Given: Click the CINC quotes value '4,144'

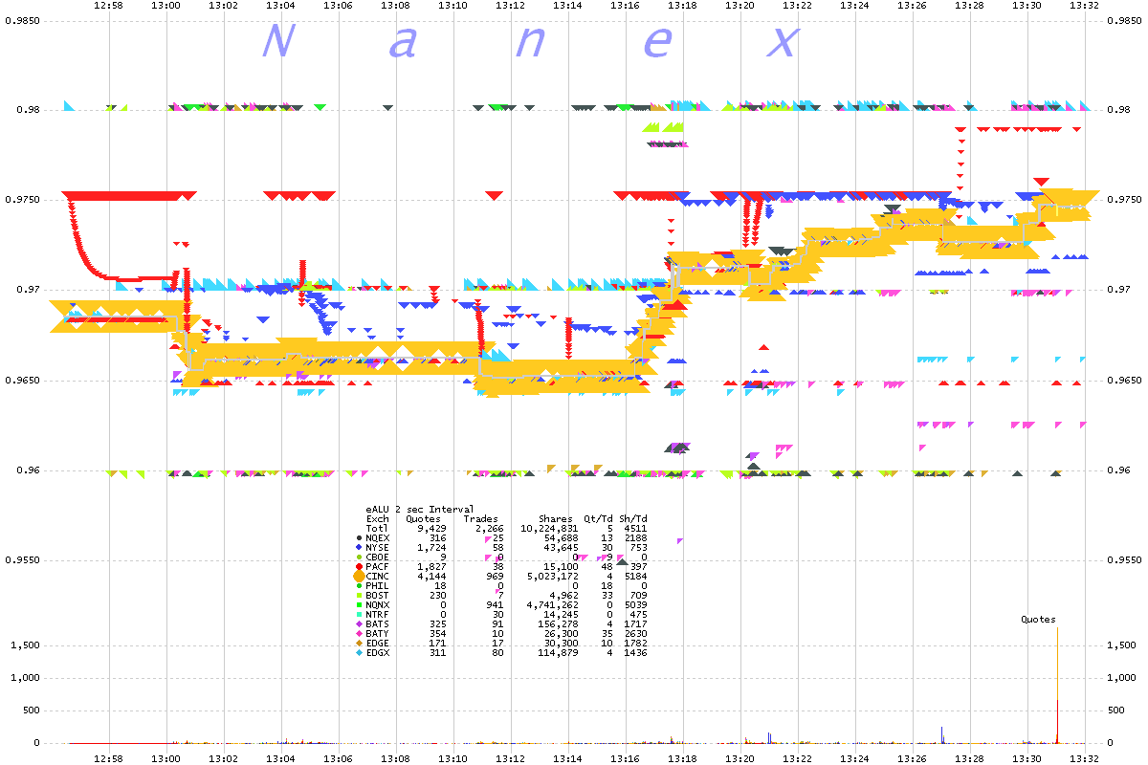Looking at the screenshot, I should pyautogui.click(x=431, y=577).
